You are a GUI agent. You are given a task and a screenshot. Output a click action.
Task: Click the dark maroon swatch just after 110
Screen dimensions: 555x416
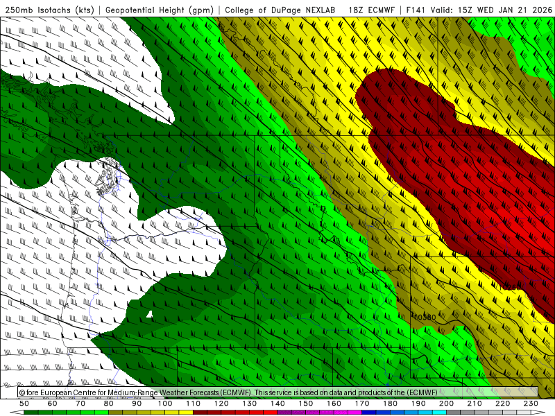(200, 413)
